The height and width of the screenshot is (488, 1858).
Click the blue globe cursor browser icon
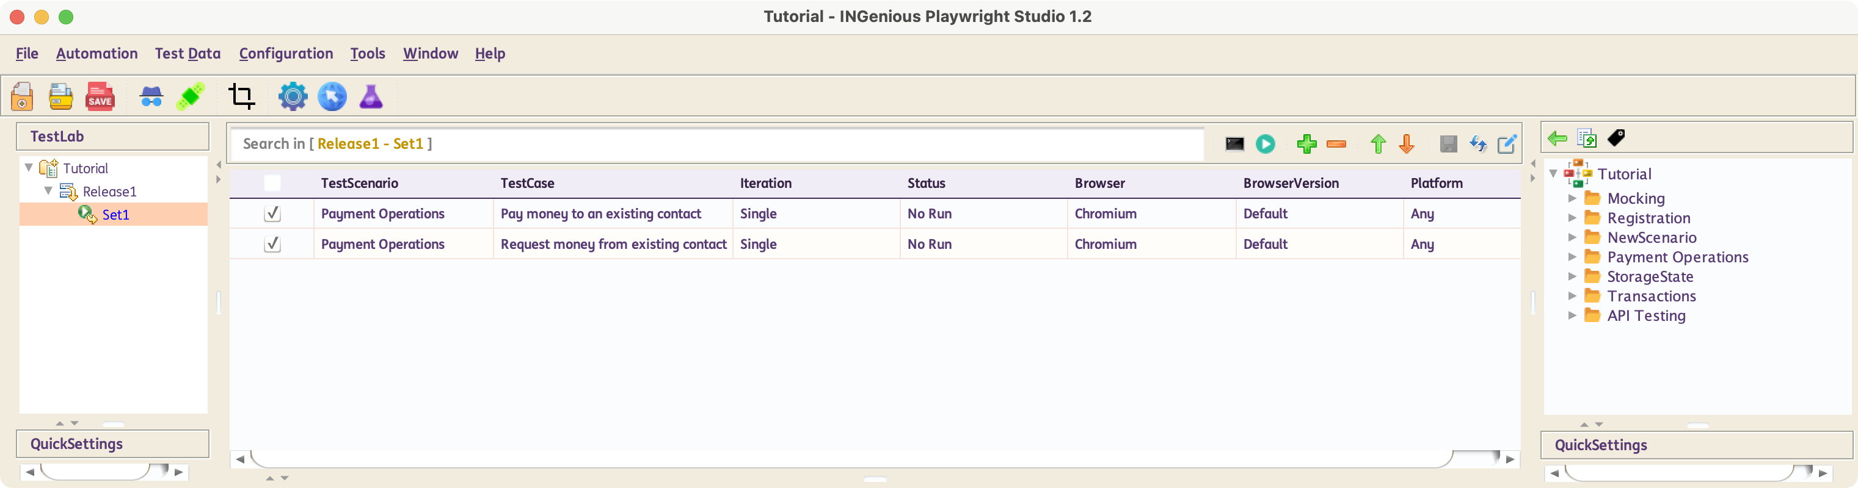[x=332, y=96]
